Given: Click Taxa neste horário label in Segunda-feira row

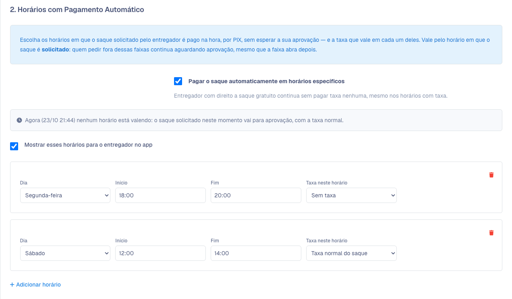Looking at the screenshot, I should tap(327, 183).
